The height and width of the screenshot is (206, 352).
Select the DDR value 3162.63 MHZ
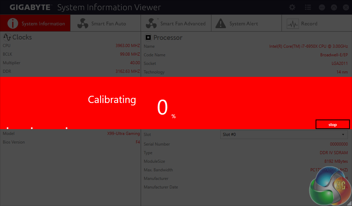(128, 71)
